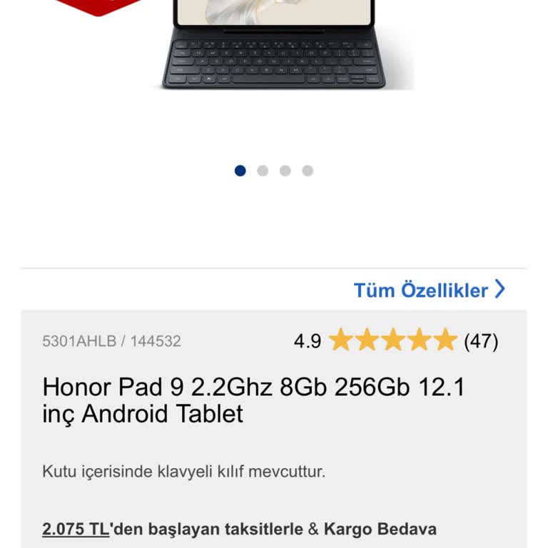Click the first rating star

pyautogui.click(x=341, y=340)
